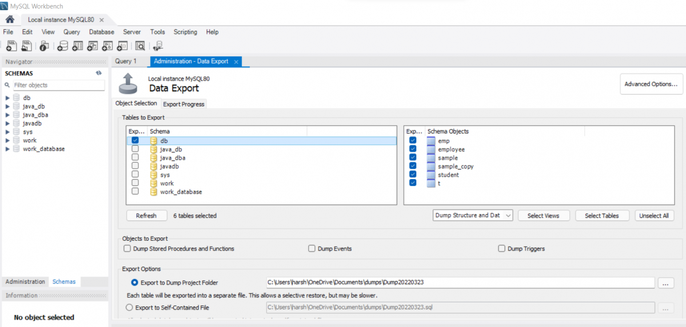Search table data toolbar icon

140,46
